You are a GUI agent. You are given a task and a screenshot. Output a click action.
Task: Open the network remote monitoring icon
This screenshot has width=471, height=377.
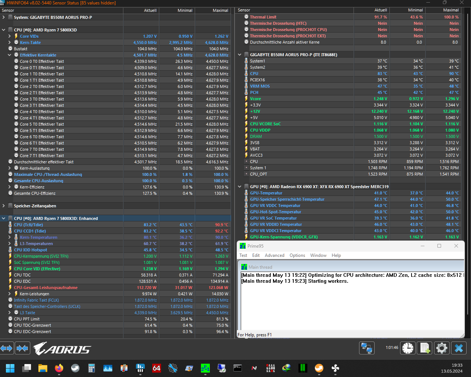(366, 348)
